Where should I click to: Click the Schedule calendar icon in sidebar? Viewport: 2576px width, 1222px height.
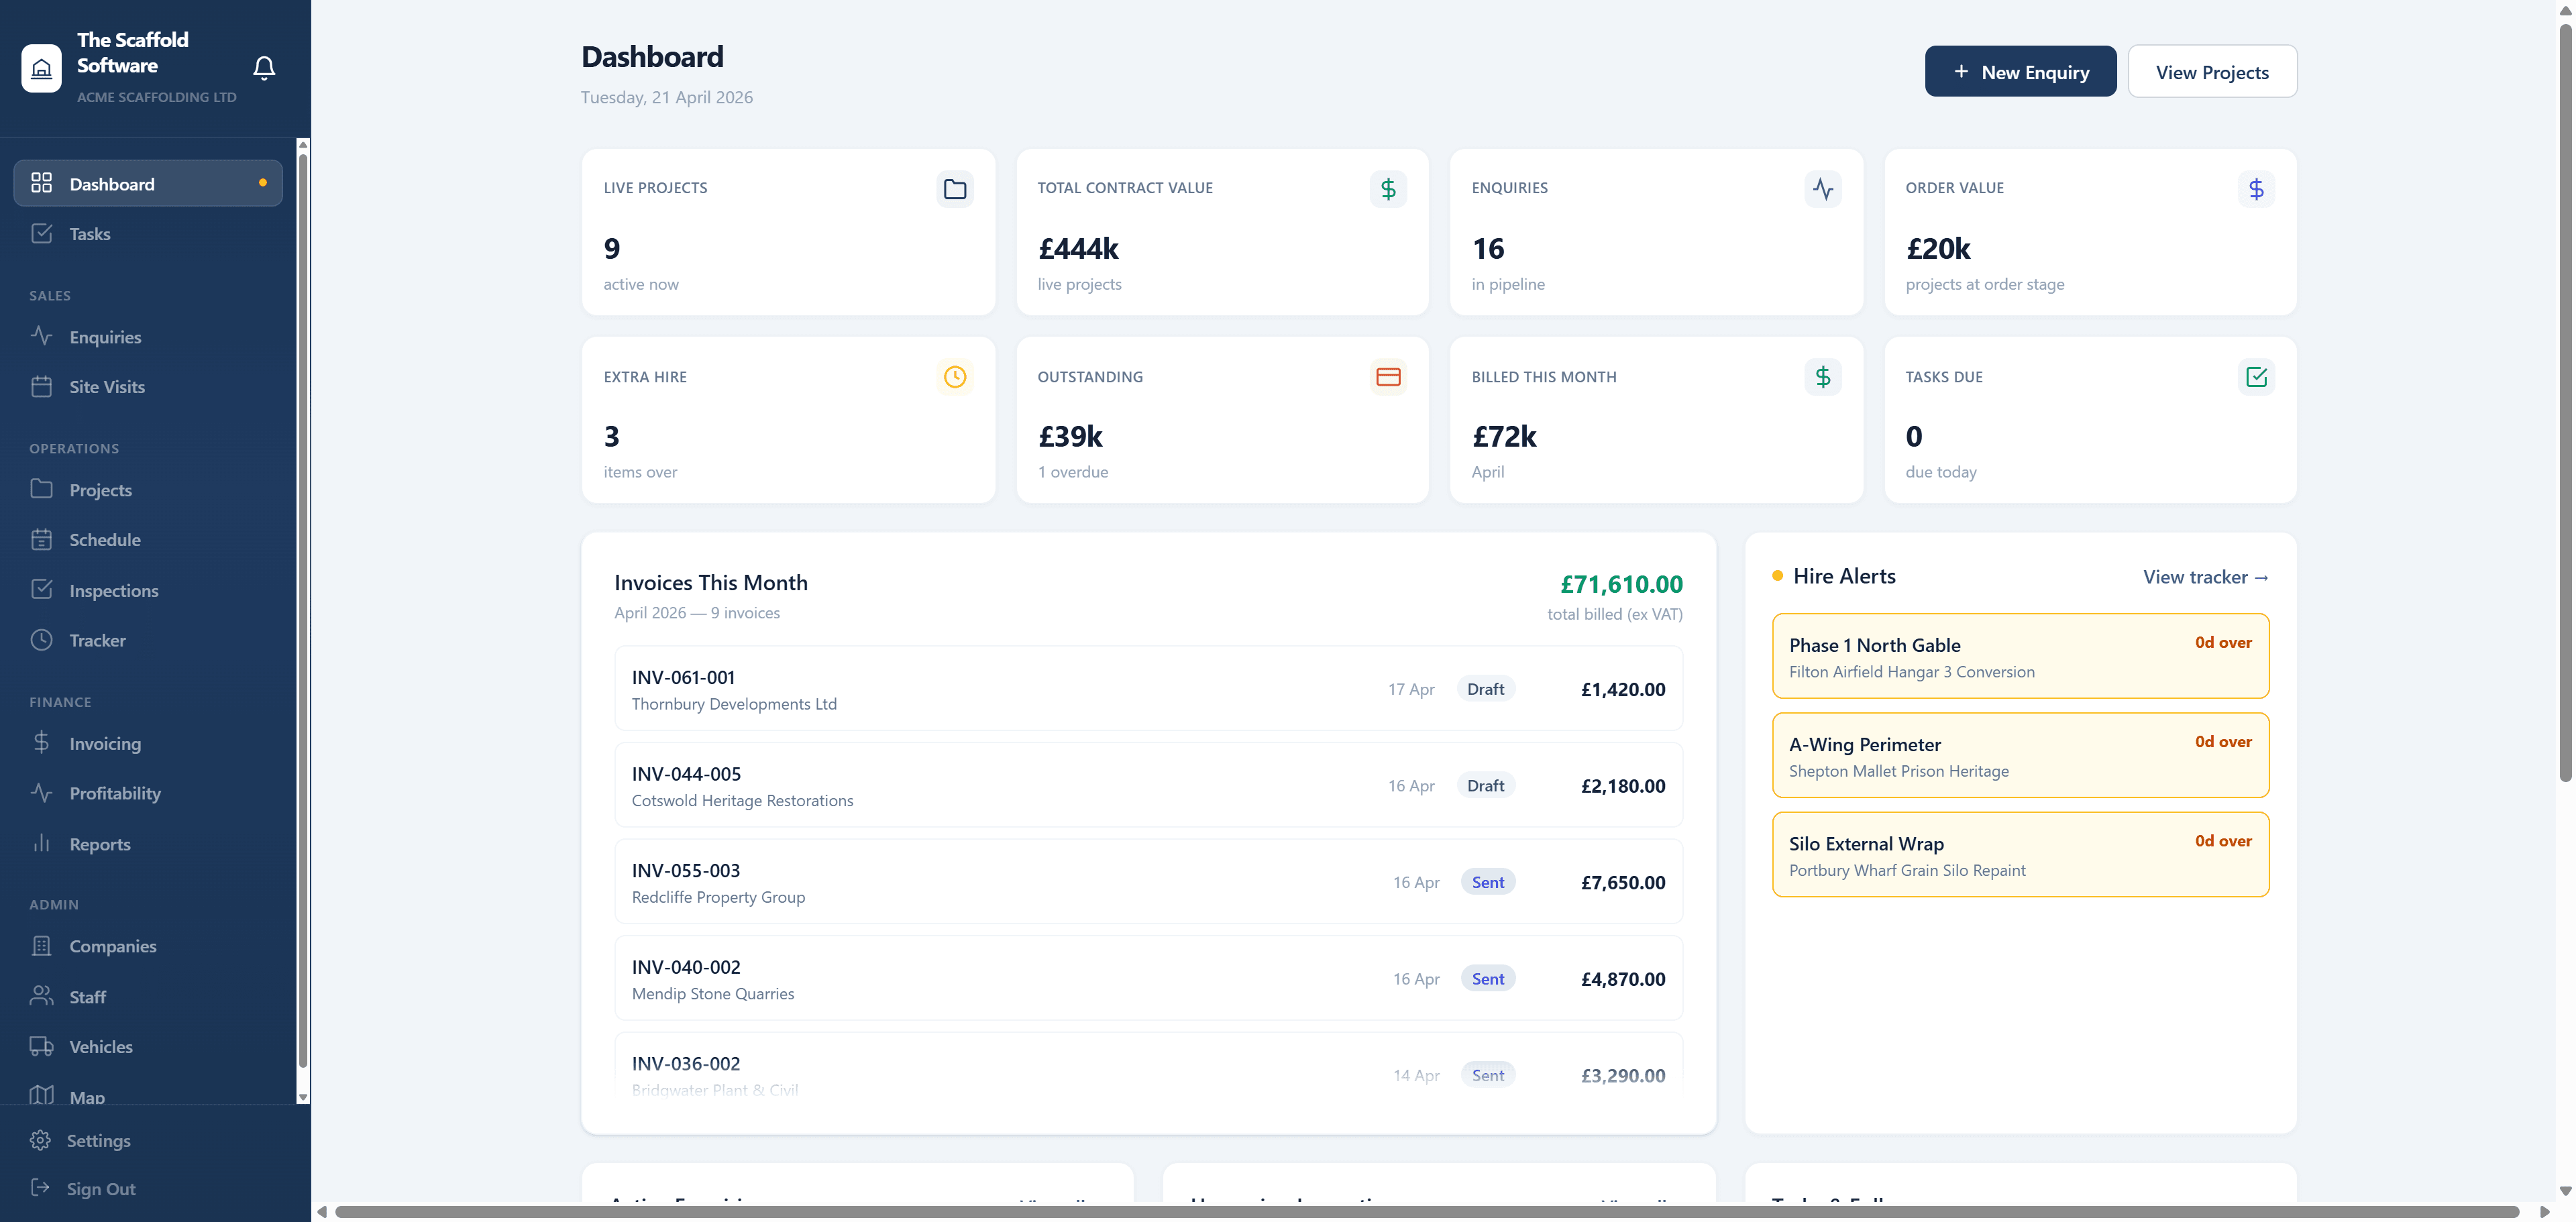tap(41, 539)
